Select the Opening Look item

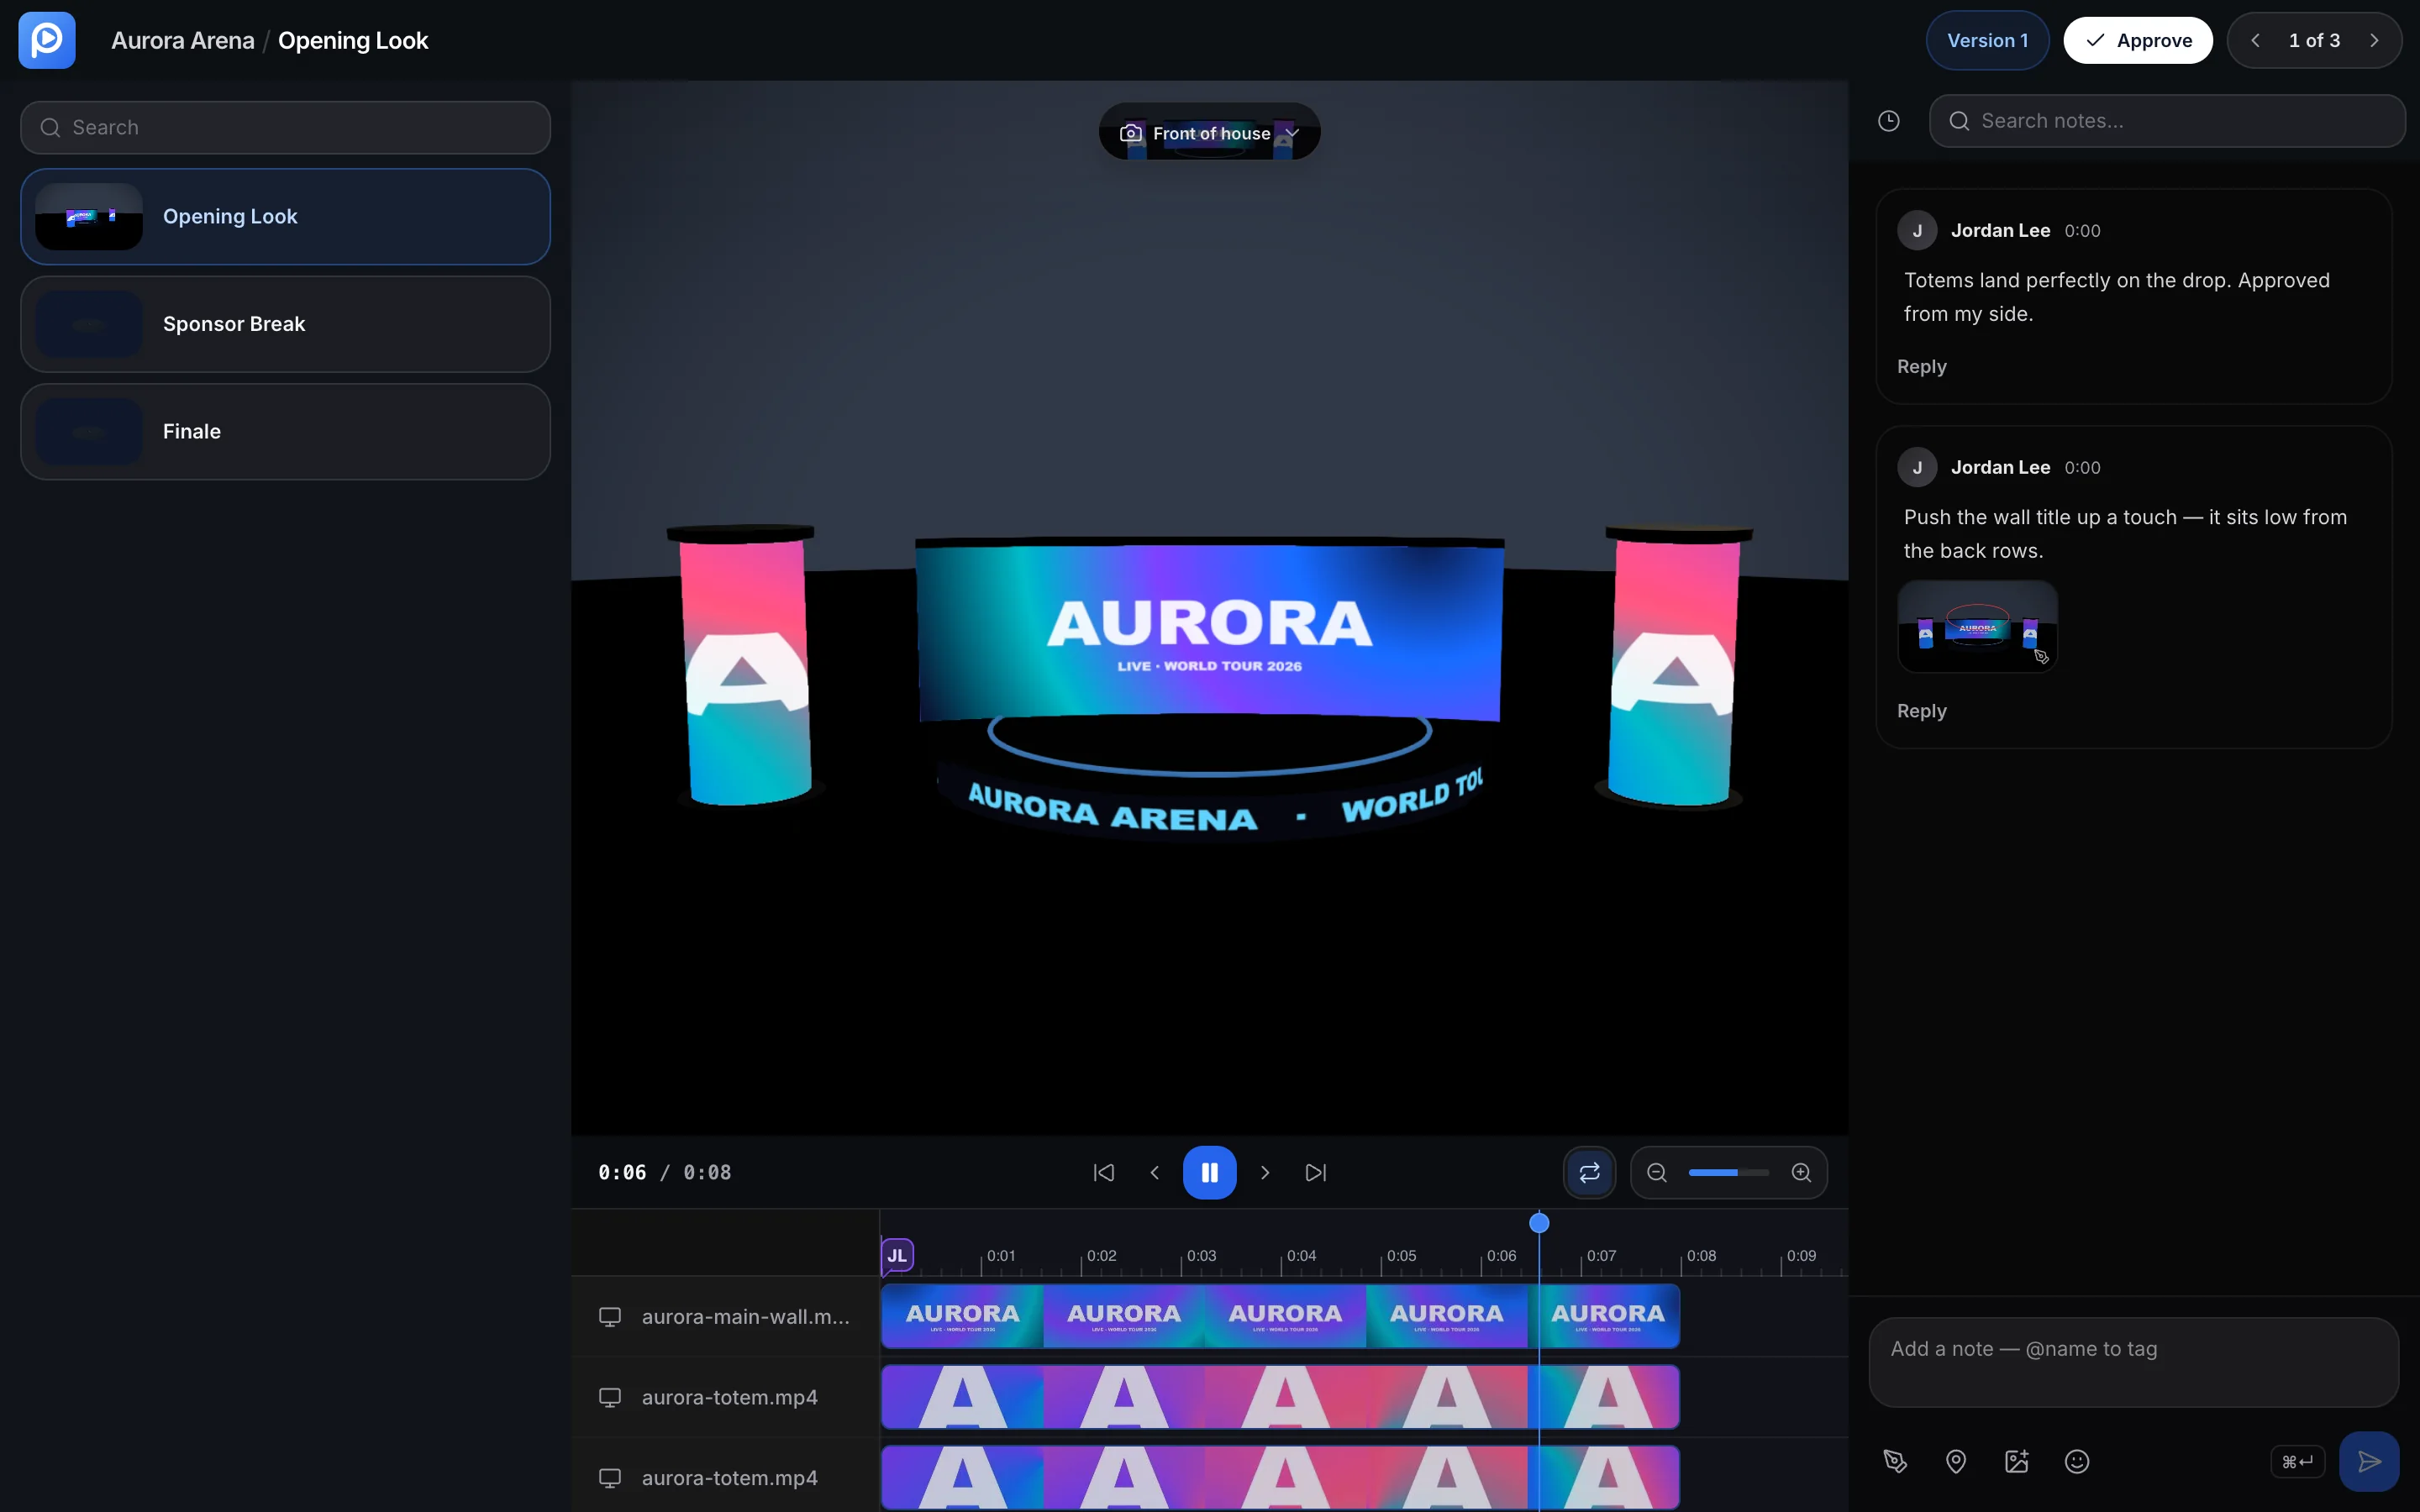tap(286, 216)
